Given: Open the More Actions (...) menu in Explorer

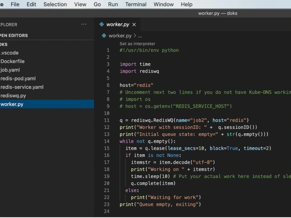Looking at the screenshot, I should pyautogui.click(x=84, y=24).
